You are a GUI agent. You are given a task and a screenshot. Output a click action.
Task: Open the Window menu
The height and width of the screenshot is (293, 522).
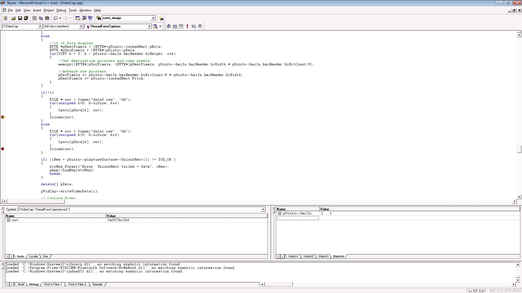85,10
